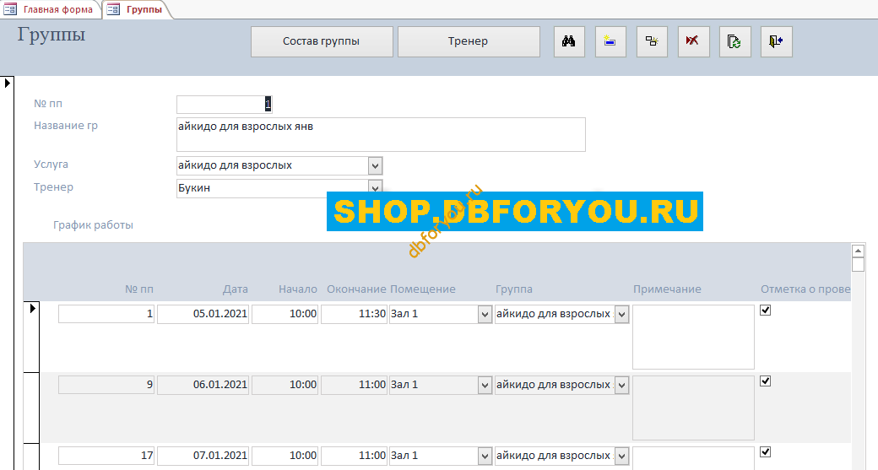Open Группа dropdown for 05.01.2021 row
This screenshot has width=878, height=470.
(621, 315)
